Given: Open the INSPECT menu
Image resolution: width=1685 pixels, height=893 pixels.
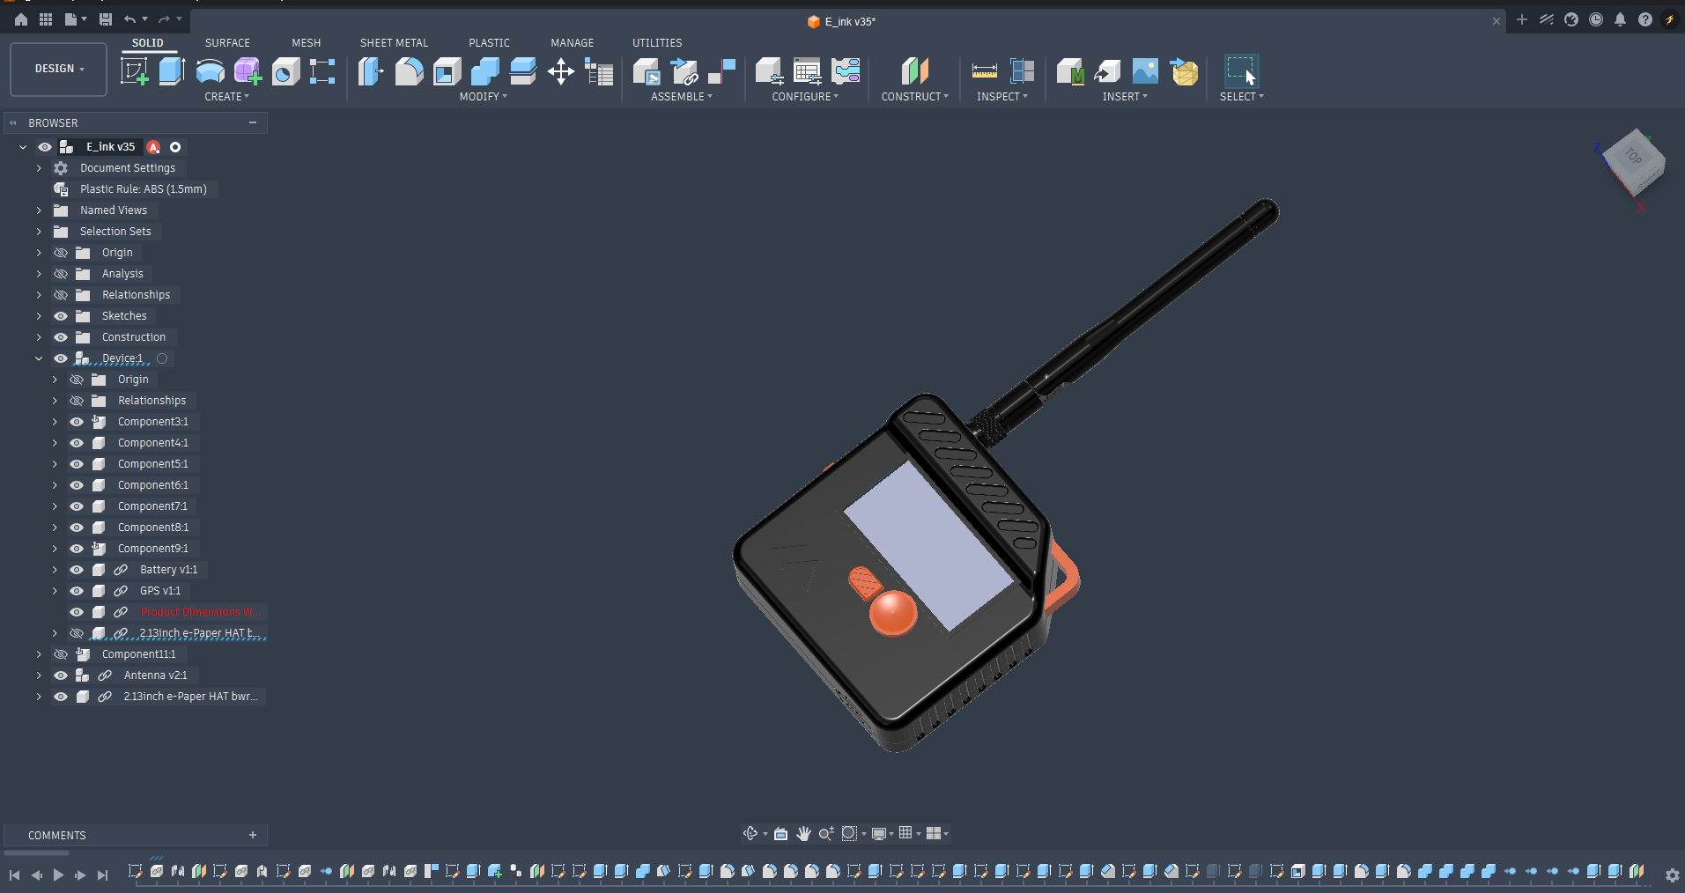Looking at the screenshot, I should point(1002,97).
